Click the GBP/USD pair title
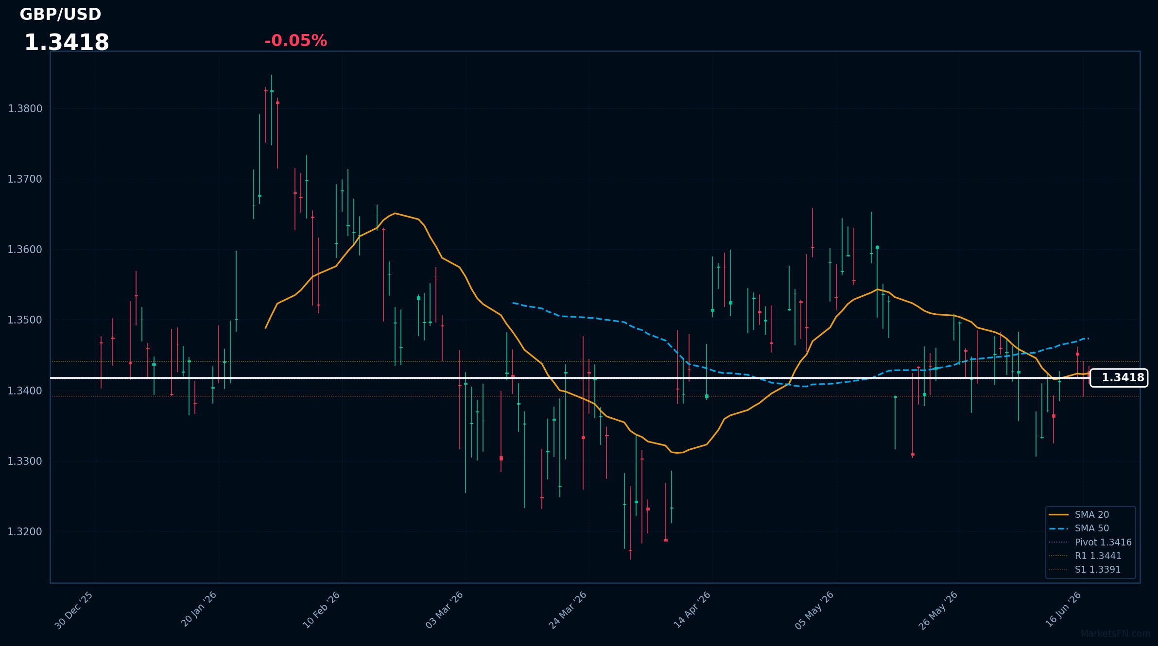 coord(60,15)
